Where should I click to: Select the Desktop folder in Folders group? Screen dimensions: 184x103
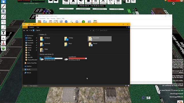point(75,39)
